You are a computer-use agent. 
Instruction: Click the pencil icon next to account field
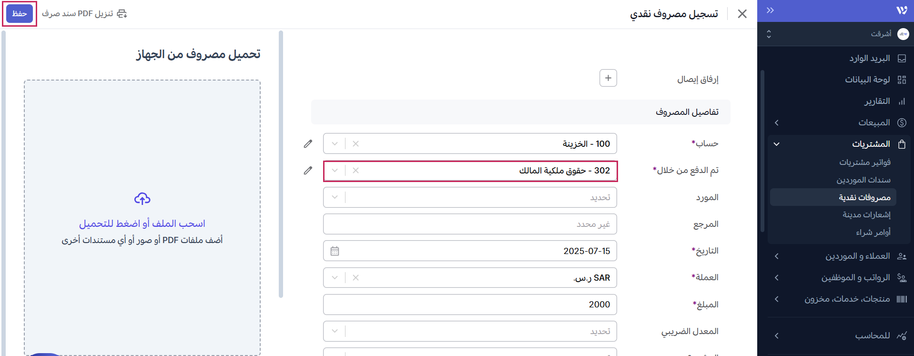pos(308,143)
